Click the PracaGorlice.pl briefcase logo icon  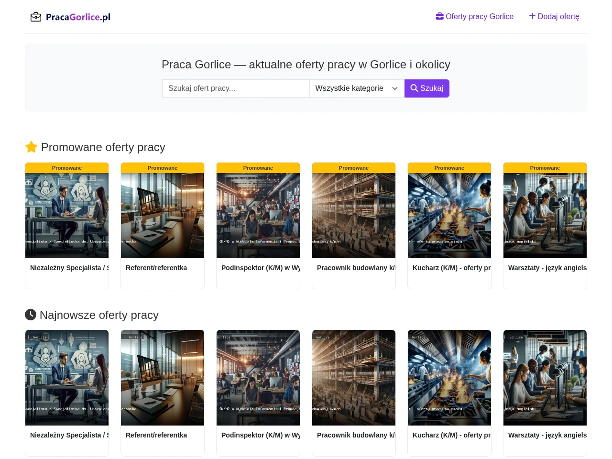pyautogui.click(x=36, y=17)
